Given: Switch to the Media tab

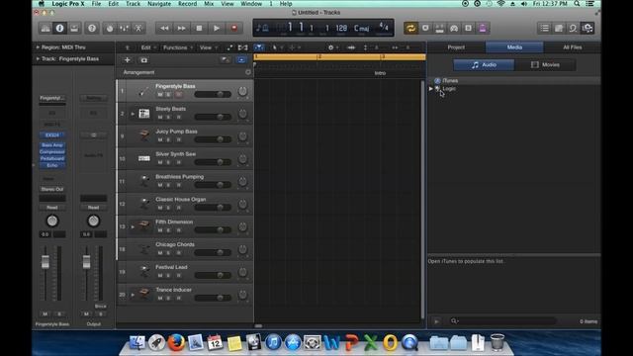Looking at the screenshot, I should 514,47.
